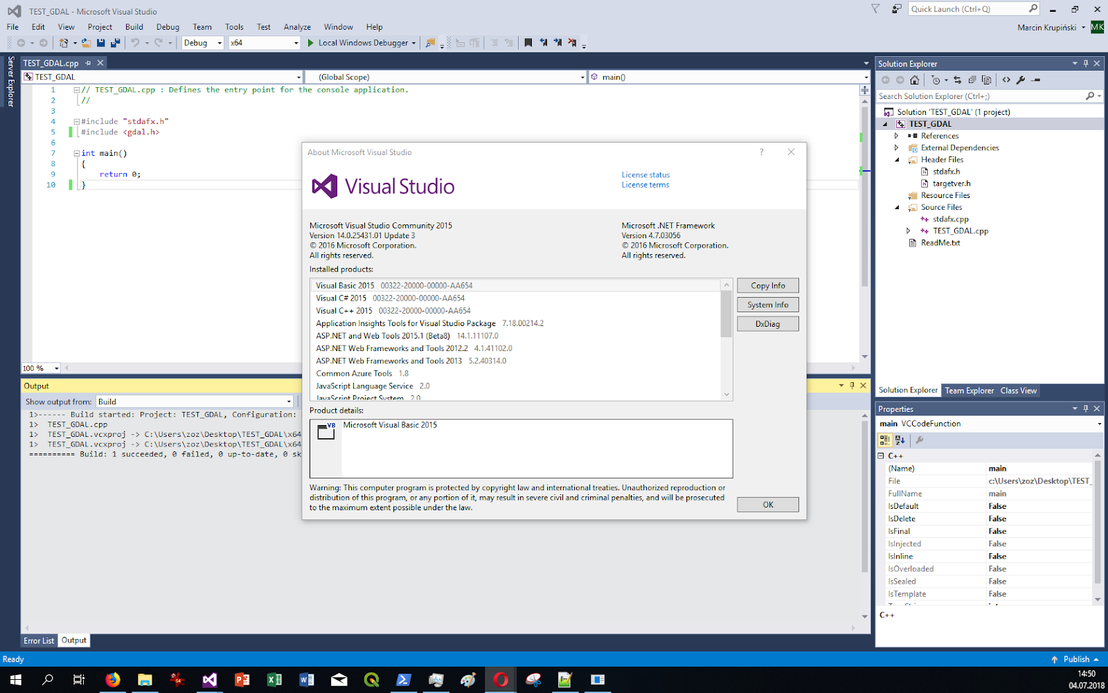Sync with Active Document in Solution Explorer
Screen dimensions: 1108x693
click(x=958, y=80)
